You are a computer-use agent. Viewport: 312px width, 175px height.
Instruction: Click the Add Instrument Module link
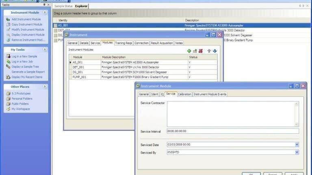click(26, 19)
